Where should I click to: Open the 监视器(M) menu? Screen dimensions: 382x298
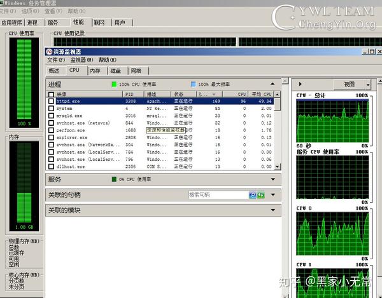81,60
